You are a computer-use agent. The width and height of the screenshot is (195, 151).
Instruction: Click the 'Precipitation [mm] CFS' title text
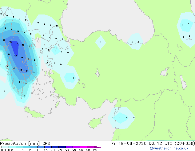pyautogui.click(x=25, y=144)
